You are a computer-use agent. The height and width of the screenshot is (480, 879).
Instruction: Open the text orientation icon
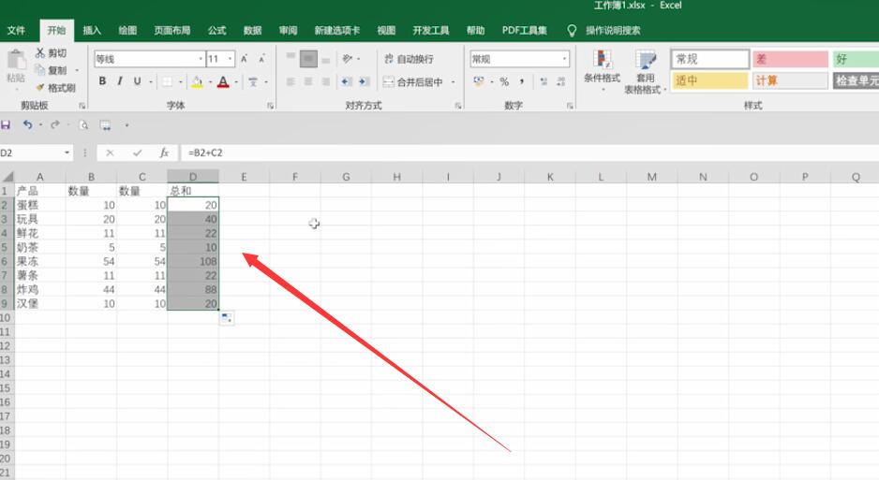click(348, 59)
